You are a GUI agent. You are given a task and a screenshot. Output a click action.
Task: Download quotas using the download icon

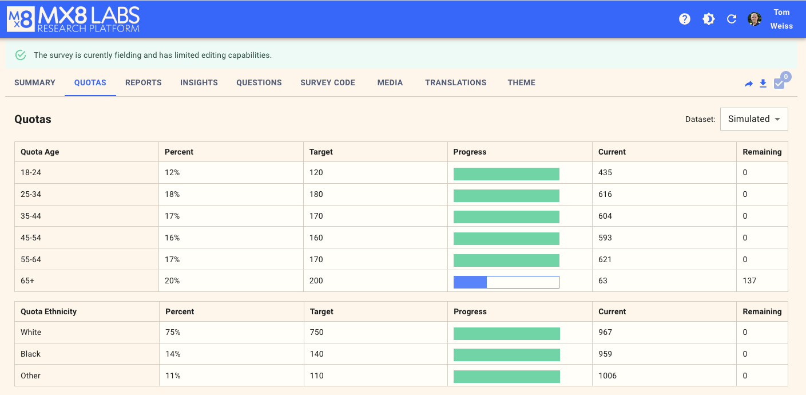tap(763, 84)
